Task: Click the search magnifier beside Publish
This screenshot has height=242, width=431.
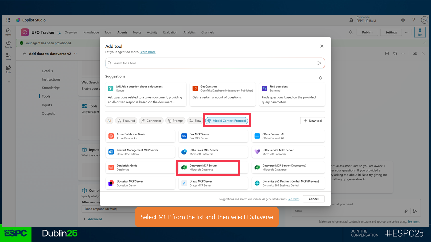Action: [x=351, y=32]
